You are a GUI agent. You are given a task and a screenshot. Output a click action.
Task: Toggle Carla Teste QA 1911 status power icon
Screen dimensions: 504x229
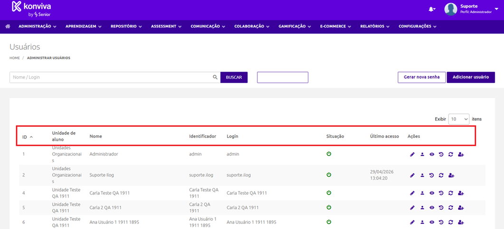click(x=329, y=193)
